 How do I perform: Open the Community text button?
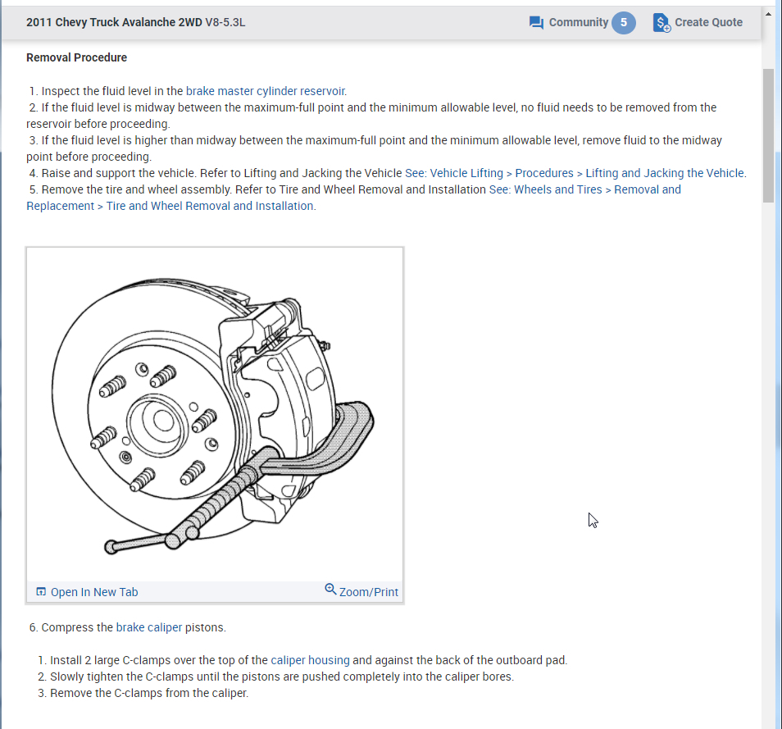click(x=579, y=22)
